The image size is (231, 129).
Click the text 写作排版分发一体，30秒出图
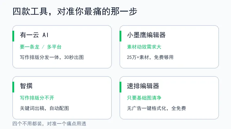[52, 57]
